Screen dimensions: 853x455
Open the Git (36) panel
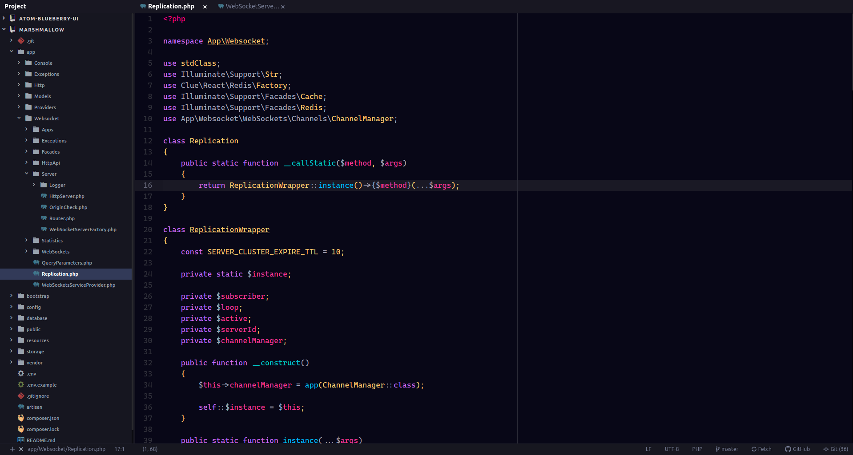pyautogui.click(x=836, y=449)
